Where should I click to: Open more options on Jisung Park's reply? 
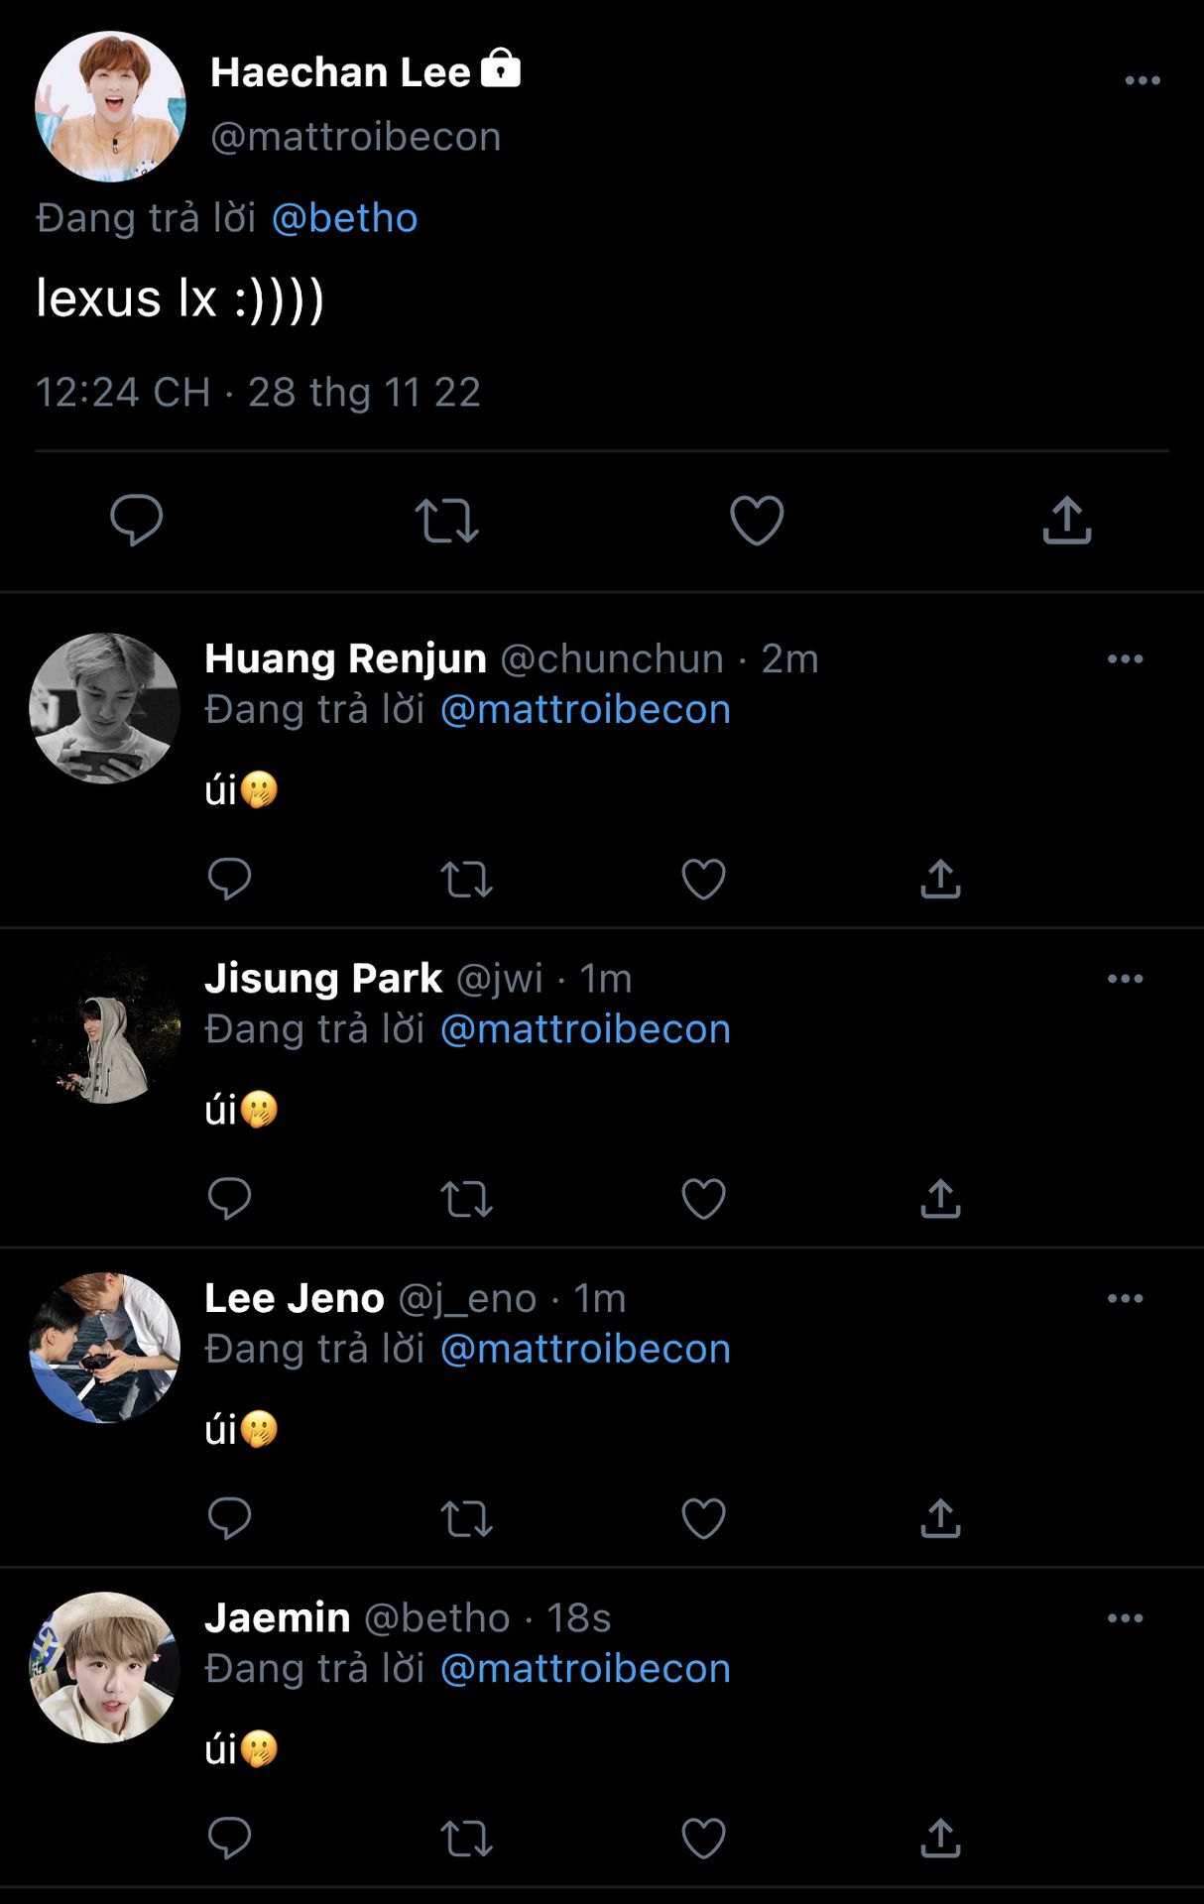[x=1125, y=979]
